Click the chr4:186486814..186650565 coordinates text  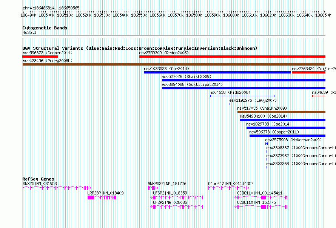click(x=51, y=8)
